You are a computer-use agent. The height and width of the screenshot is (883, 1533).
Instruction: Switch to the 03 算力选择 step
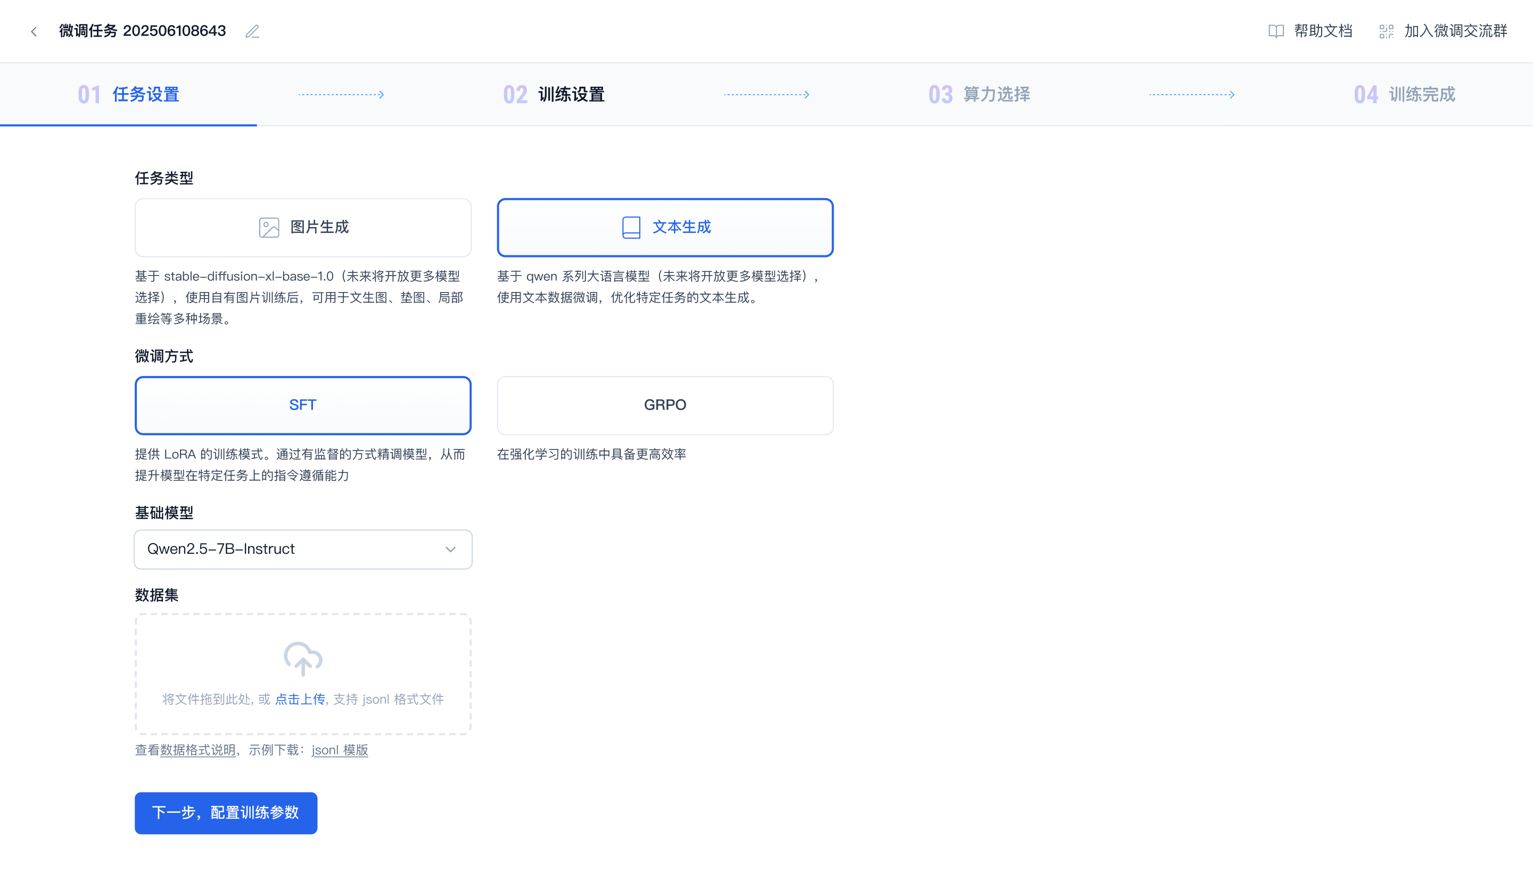(979, 95)
